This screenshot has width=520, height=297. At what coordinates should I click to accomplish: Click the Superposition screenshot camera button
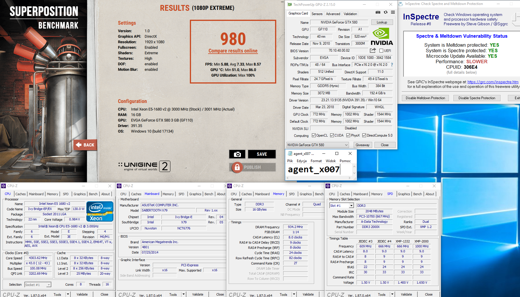pyautogui.click(x=237, y=154)
